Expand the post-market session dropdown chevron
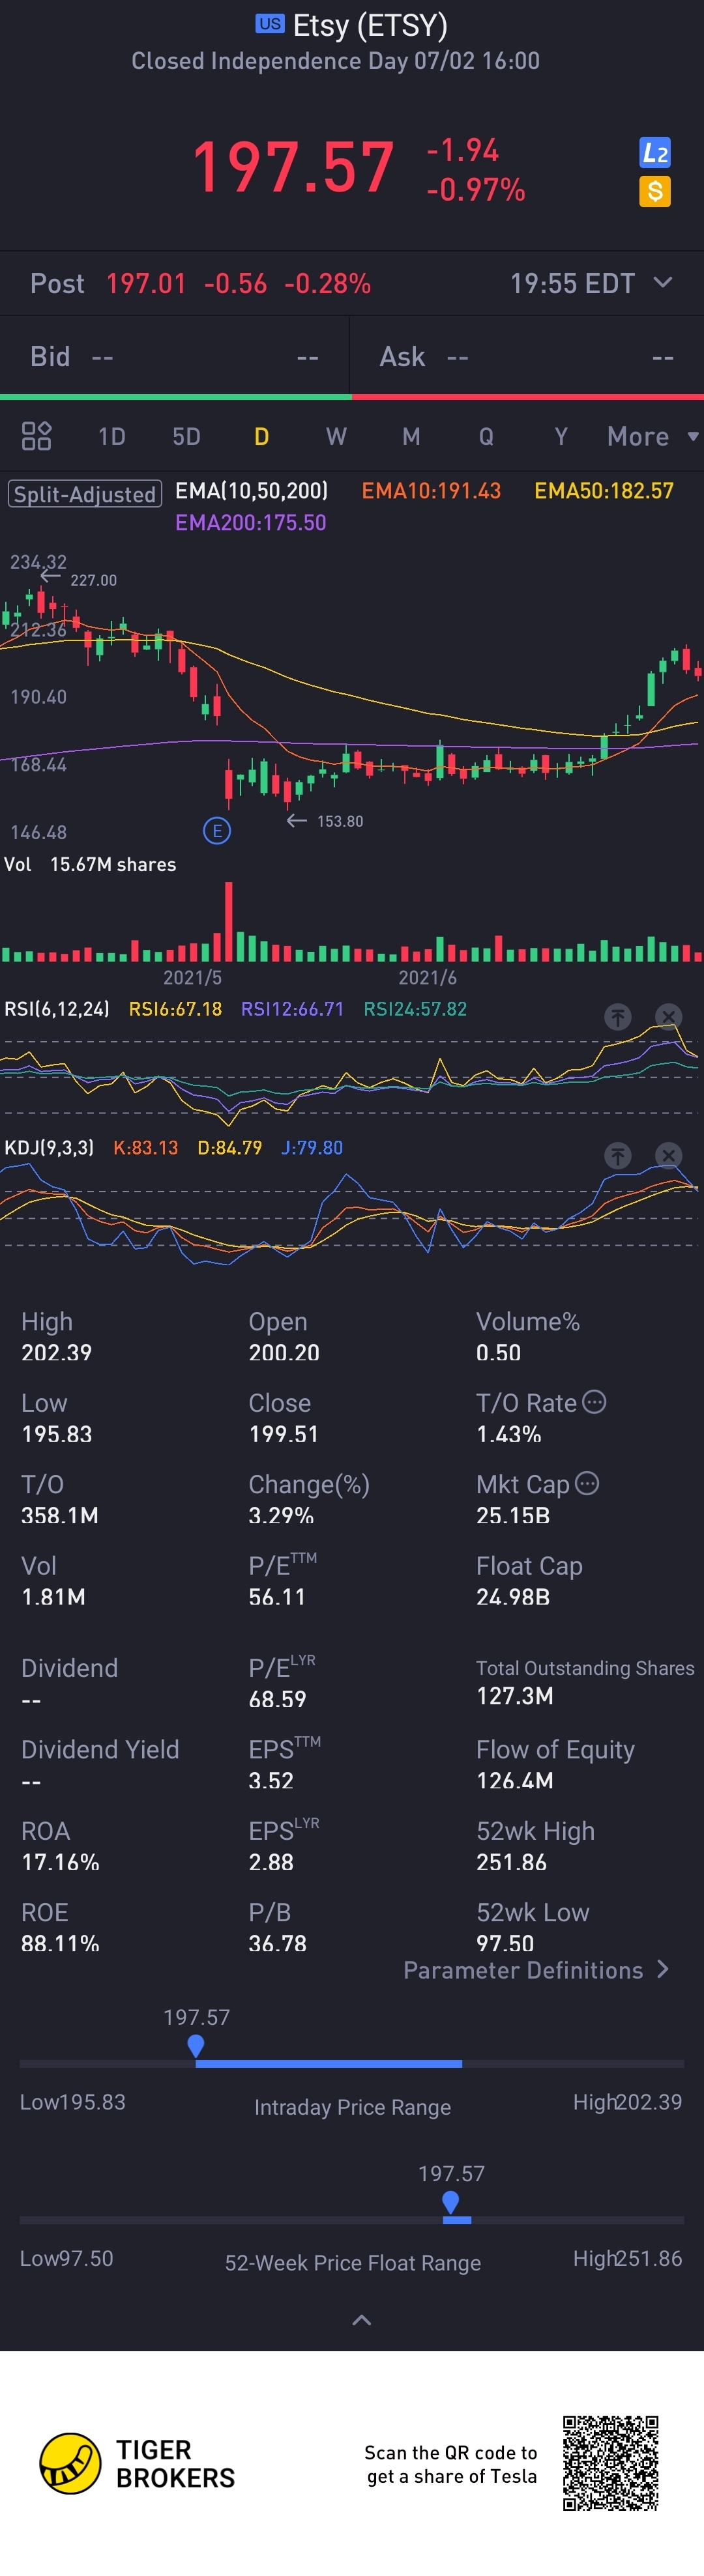Image resolution: width=704 pixels, height=2576 pixels. coord(663,283)
